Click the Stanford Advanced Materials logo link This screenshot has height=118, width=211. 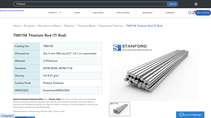click(12, 10)
